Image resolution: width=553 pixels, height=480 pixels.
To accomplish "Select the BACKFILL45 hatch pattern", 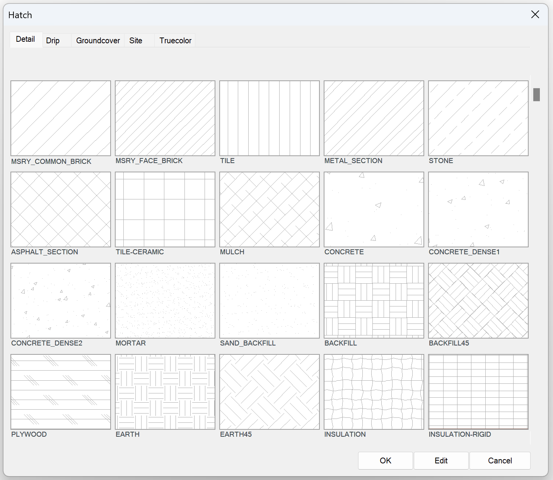I will [x=478, y=301].
